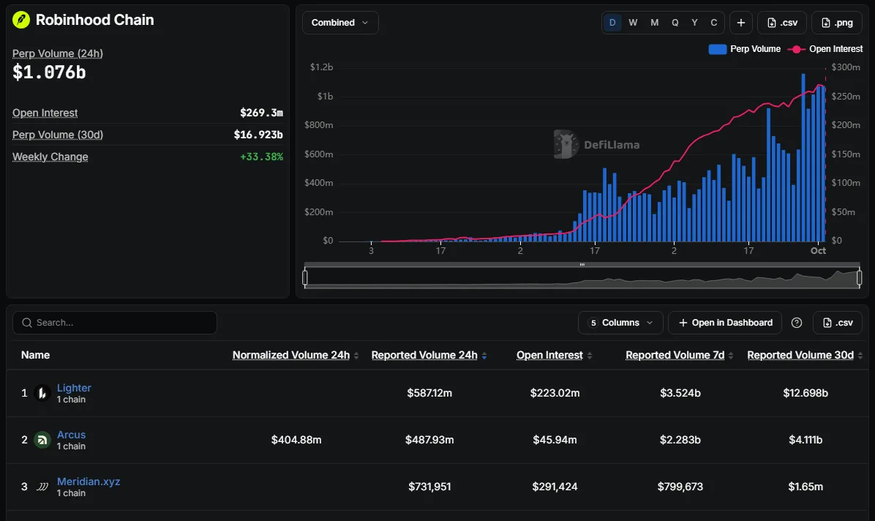Viewport: 875px width, 521px height.
Task: Open the Combined chart type dropdown
Action: (340, 23)
